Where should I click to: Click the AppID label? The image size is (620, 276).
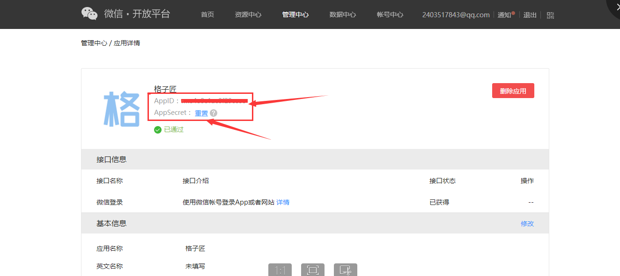pyautogui.click(x=167, y=101)
